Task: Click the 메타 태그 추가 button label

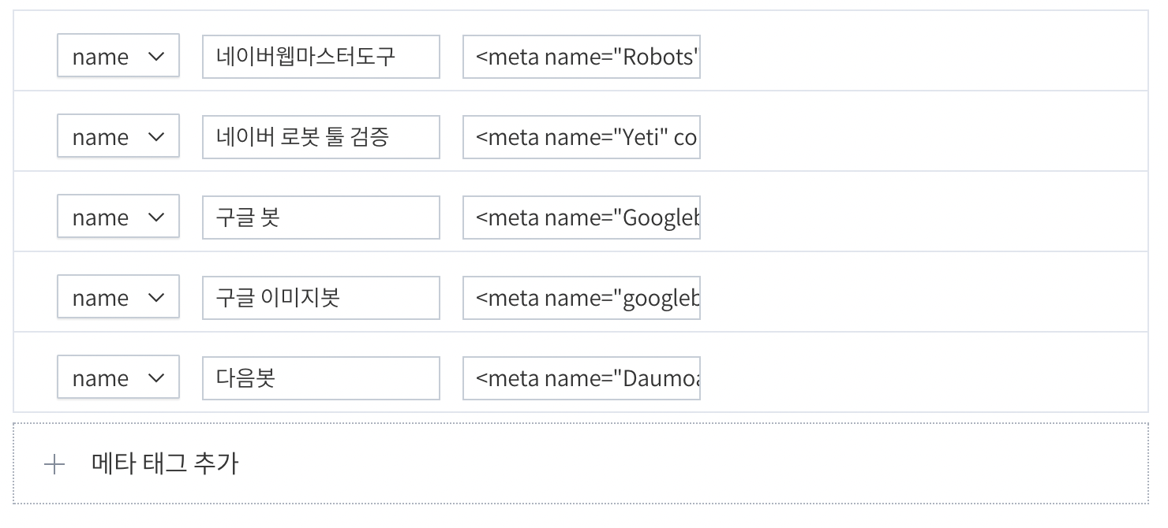Action: point(165,463)
